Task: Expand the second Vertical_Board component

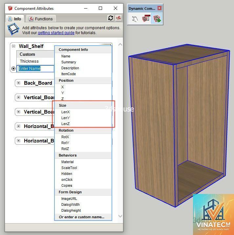Action: (19, 112)
